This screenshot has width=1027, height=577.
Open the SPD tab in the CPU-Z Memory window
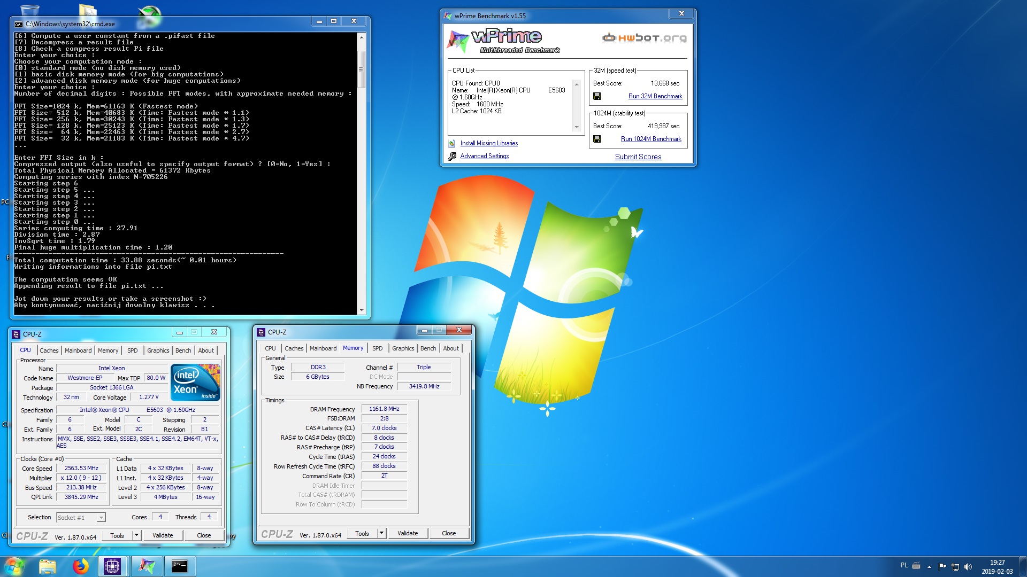pos(378,348)
